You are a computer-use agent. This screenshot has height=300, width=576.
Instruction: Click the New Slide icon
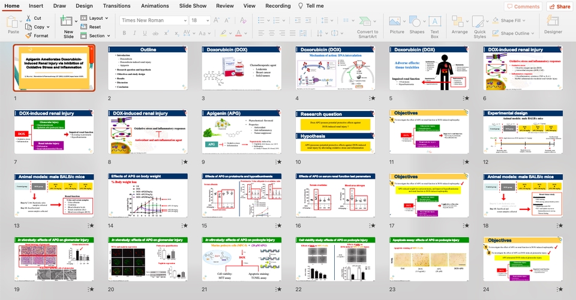coord(67,21)
